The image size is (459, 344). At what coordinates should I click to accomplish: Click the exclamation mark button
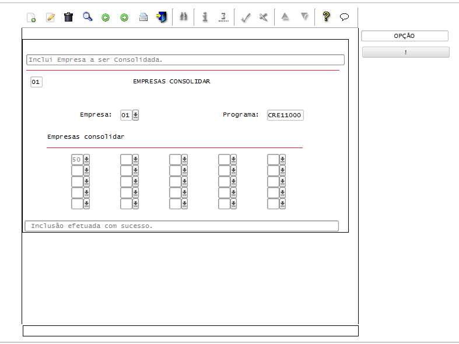[x=406, y=52]
